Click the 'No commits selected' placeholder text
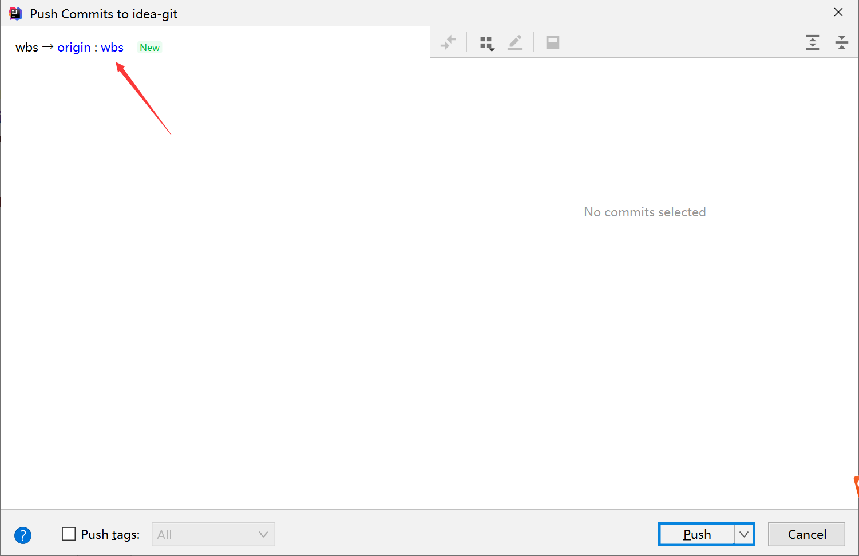The height and width of the screenshot is (556, 859). click(644, 212)
